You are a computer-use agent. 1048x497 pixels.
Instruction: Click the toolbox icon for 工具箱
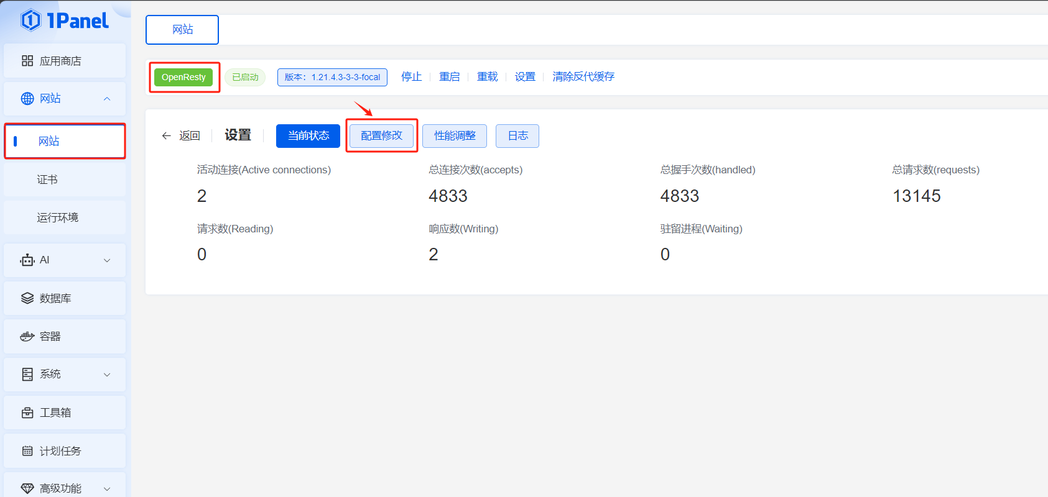(27, 413)
